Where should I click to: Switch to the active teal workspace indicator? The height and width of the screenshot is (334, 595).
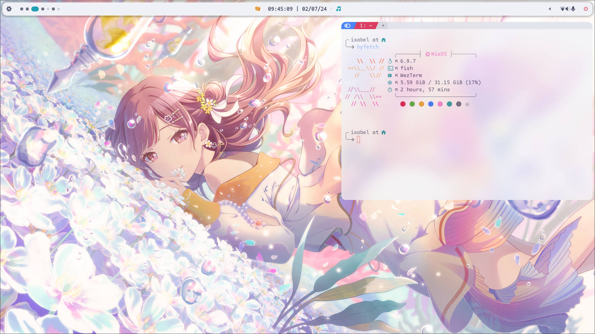[x=35, y=9]
